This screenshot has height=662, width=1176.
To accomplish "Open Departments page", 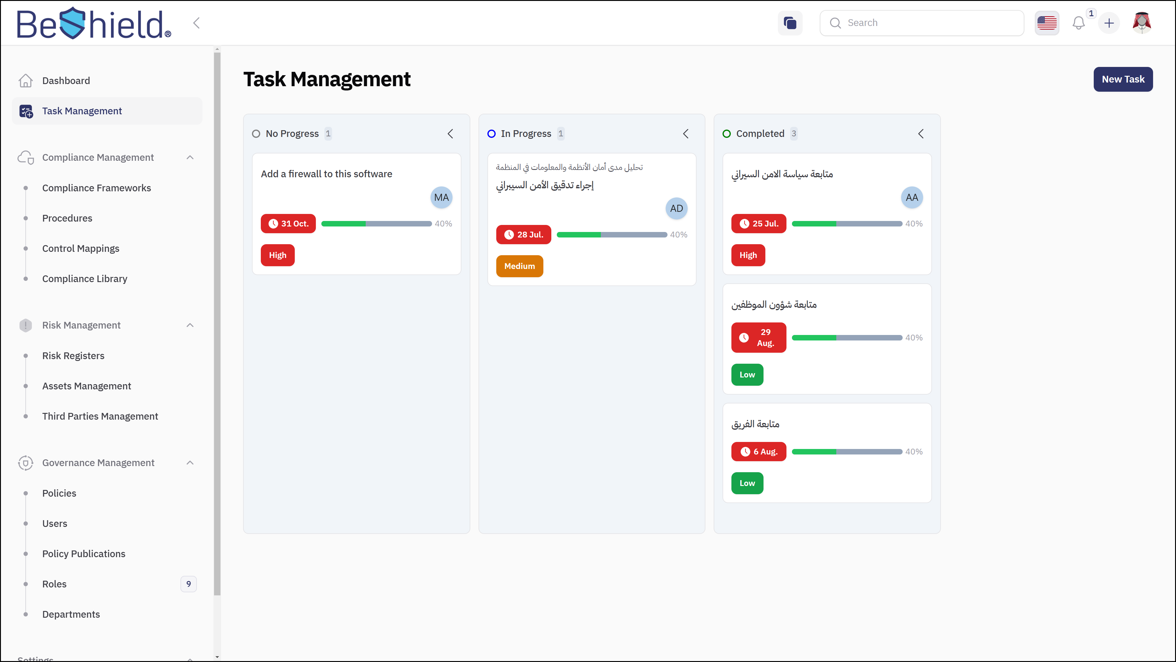I will click(71, 615).
